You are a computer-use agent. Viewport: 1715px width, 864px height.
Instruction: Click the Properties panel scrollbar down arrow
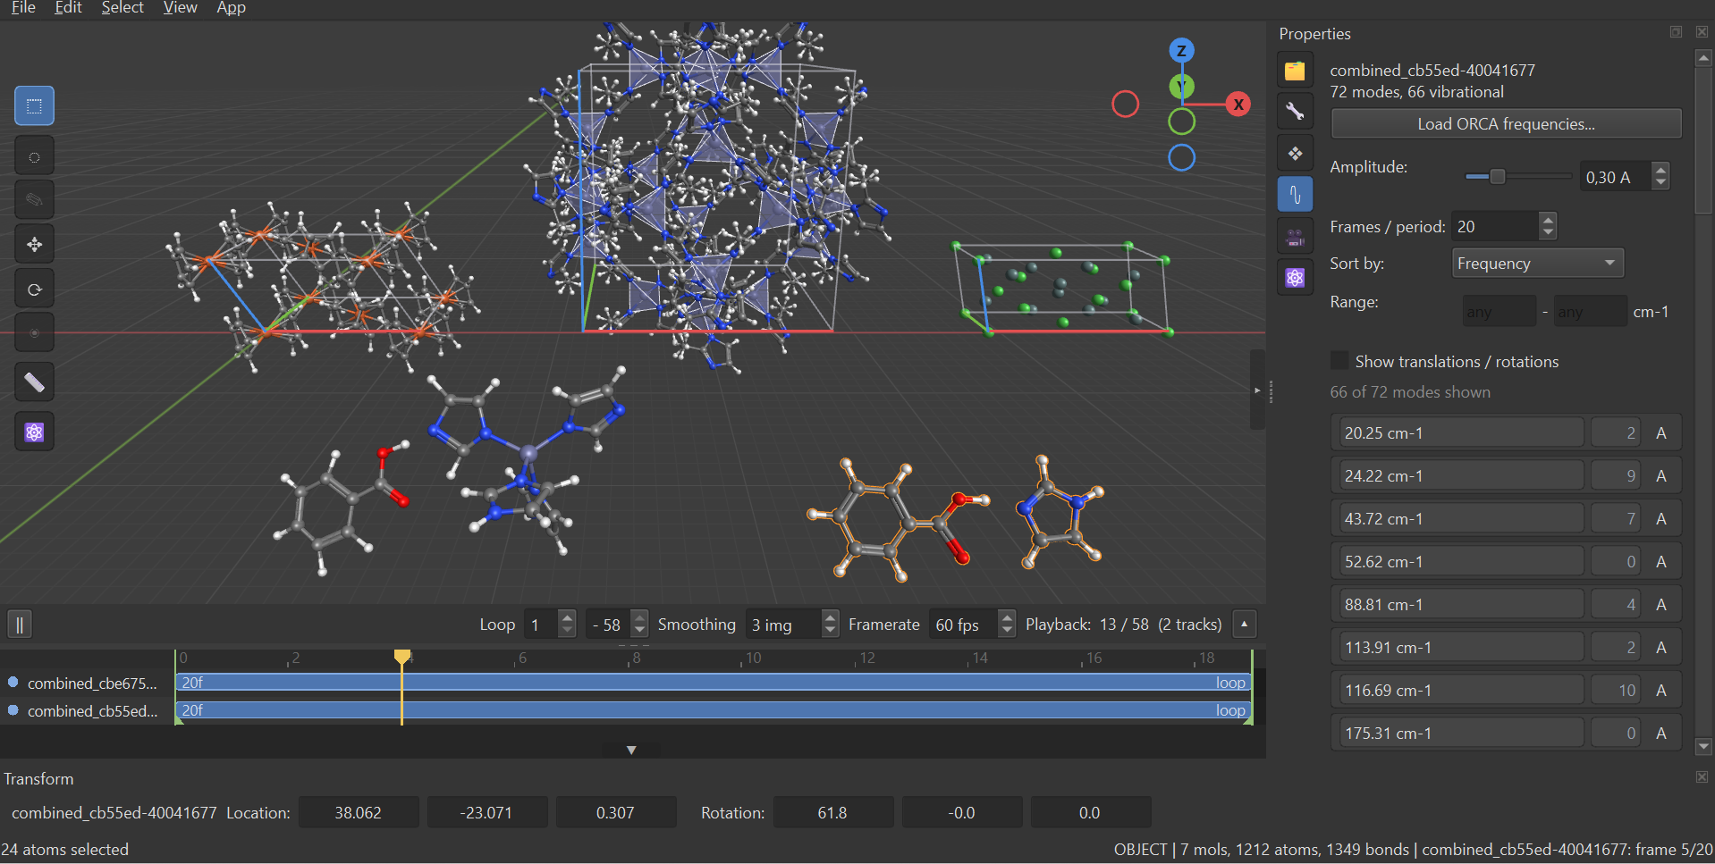click(1703, 746)
